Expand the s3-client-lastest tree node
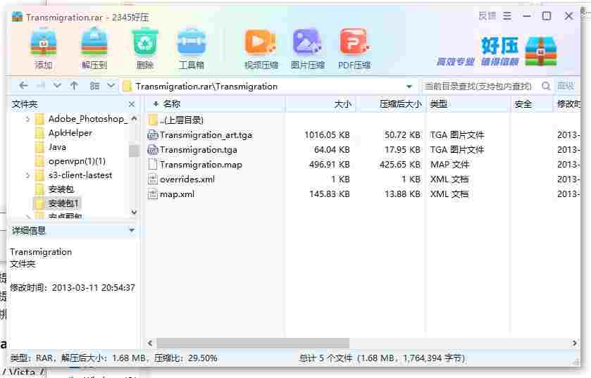 click(27, 175)
